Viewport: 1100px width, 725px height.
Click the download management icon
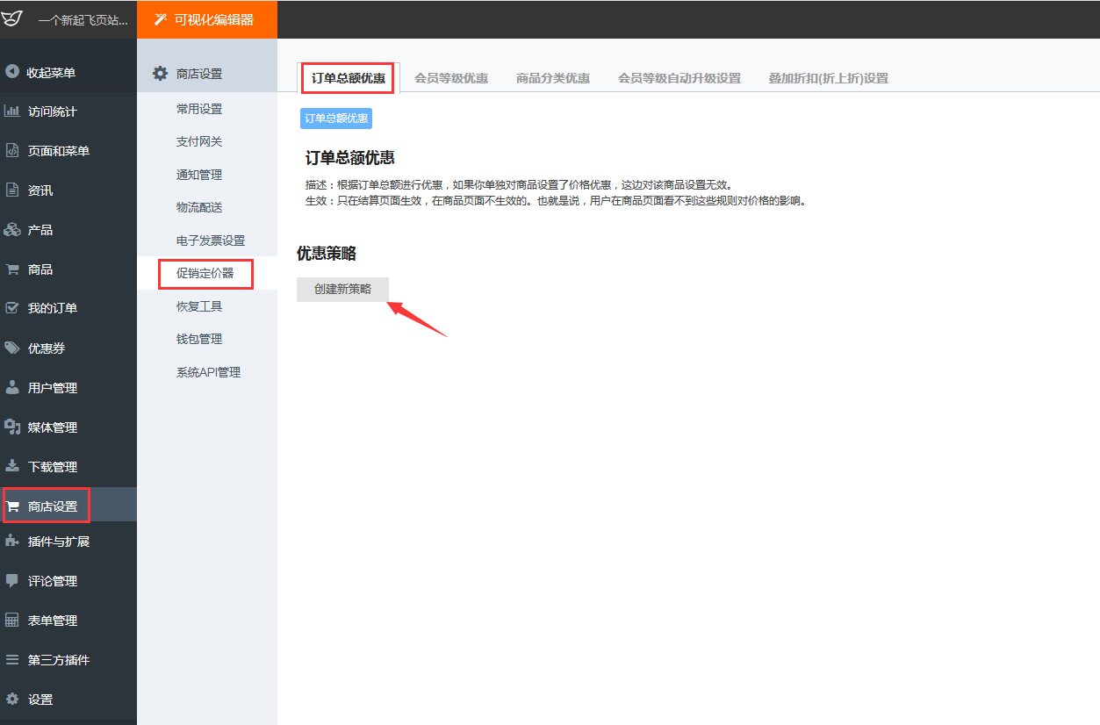[12, 466]
